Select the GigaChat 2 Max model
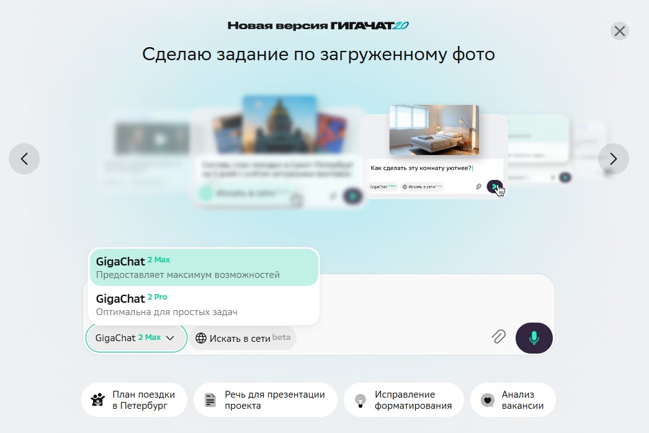 (x=204, y=267)
